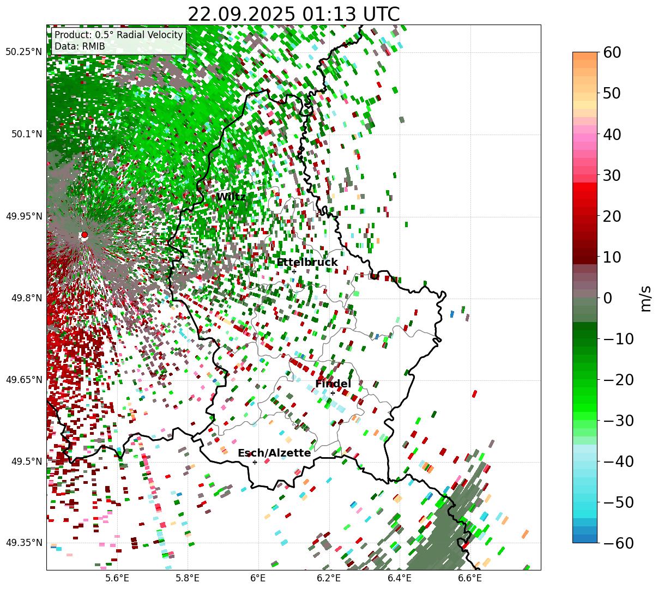Screen dimensions: 658x589
Task: Click the colorbar 40 tick label
Action: [x=612, y=134]
